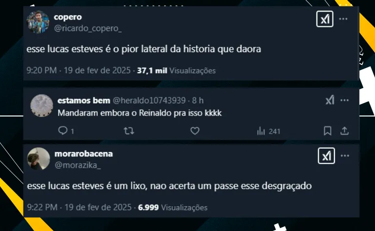Screen dimensions: 375x231
Task: Visit the @ricardo_copero_ handle
Action: click(x=88, y=28)
